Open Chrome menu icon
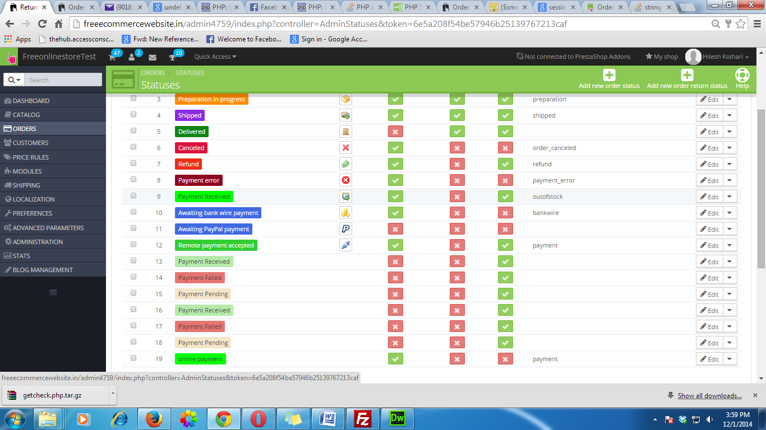The height and width of the screenshot is (430, 766). (755, 24)
